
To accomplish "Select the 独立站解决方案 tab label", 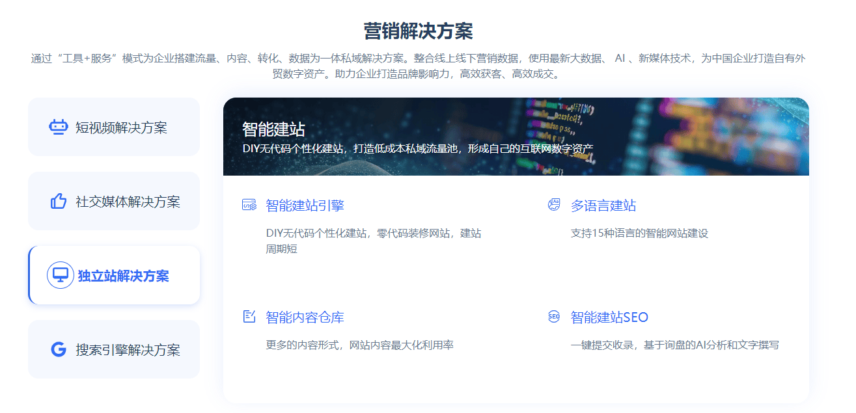I will [123, 276].
